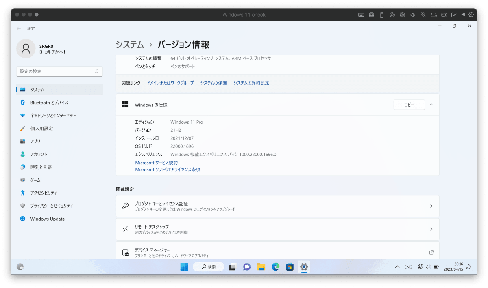Viewport: 488px width, 288px height.
Task: Open ドメインまたはワークグループ link
Action: pos(170,83)
